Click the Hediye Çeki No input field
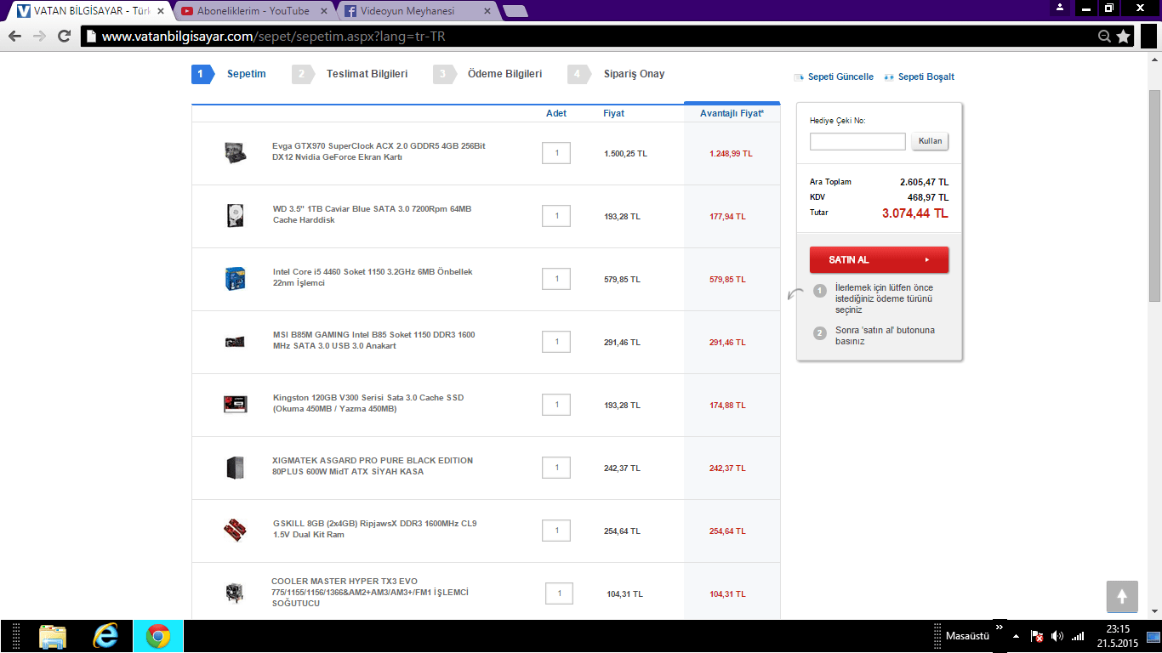The height and width of the screenshot is (653, 1162). point(857,141)
